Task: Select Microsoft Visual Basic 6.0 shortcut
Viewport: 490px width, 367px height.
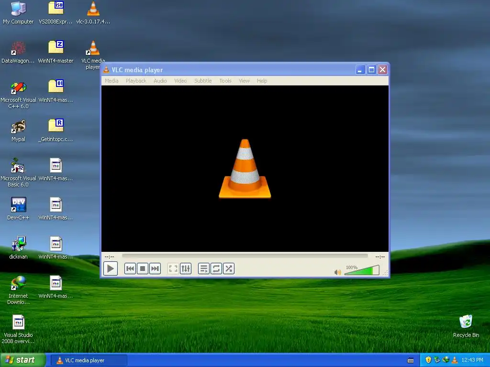Action: click(x=18, y=173)
